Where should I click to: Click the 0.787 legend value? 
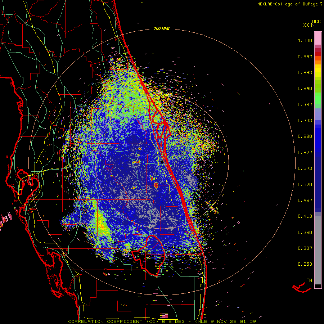(305, 104)
